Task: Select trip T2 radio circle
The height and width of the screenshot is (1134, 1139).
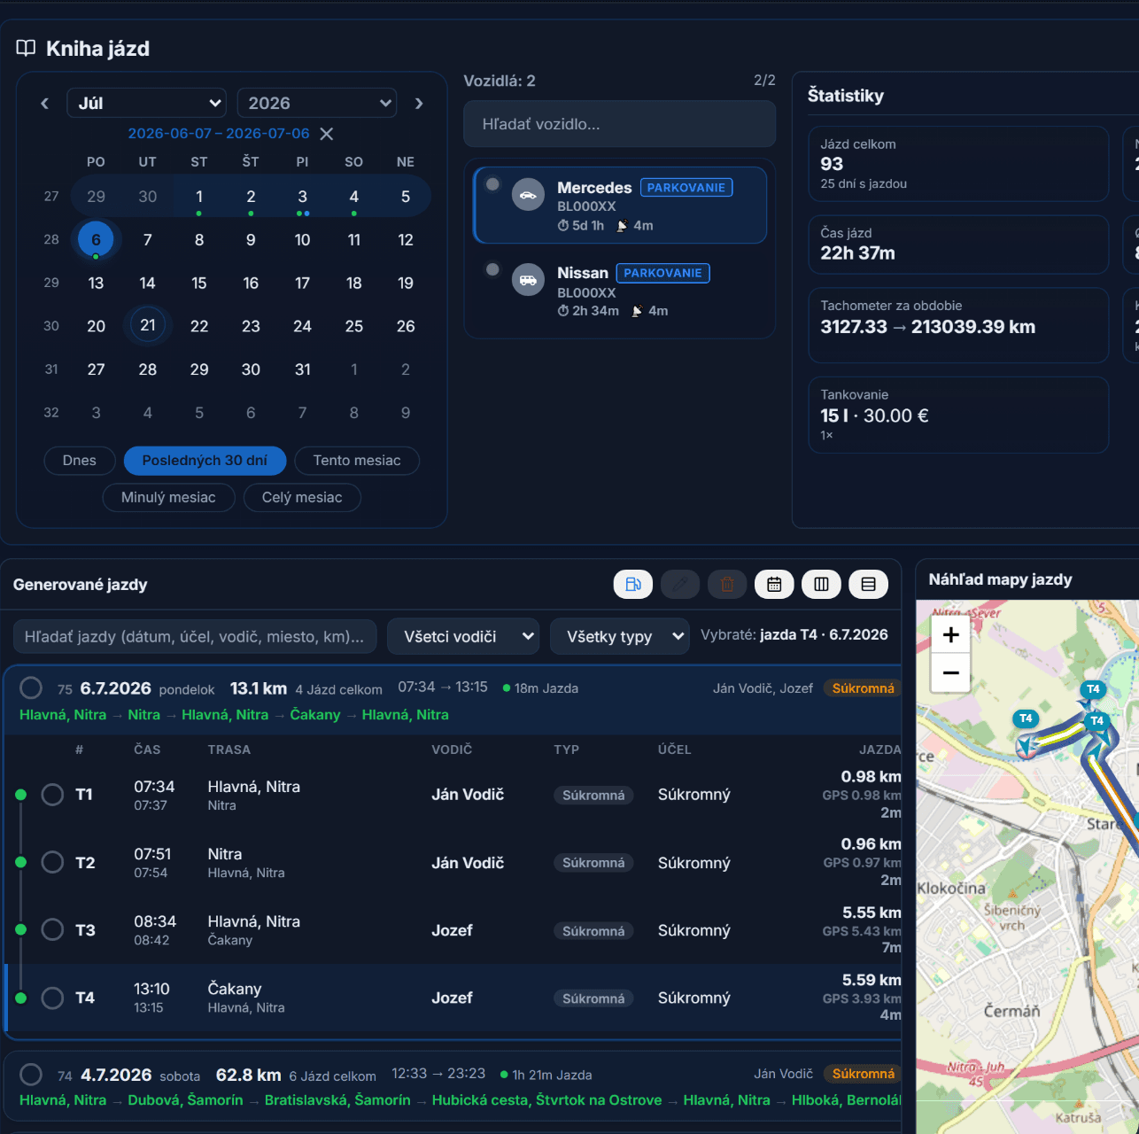Action: pyautogui.click(x=52, y=862)
